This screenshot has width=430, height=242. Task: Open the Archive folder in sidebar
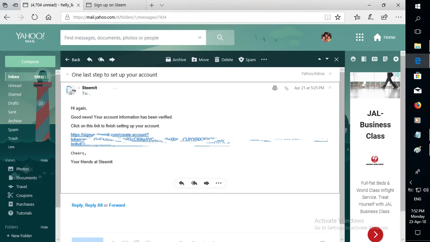(x=15, y=121)
